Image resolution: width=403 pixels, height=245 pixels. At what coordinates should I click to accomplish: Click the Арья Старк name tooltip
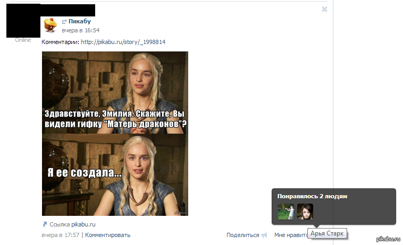(327, 233)
